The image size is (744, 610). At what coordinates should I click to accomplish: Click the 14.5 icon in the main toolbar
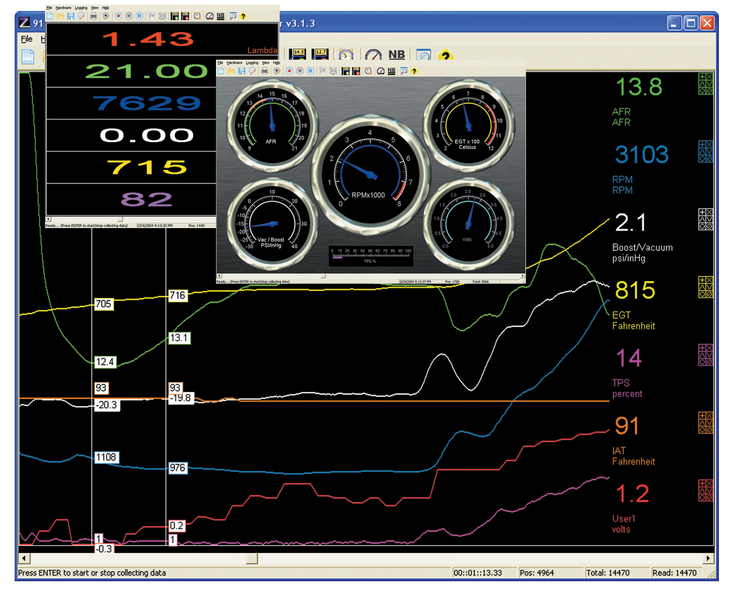click(297, 55)
